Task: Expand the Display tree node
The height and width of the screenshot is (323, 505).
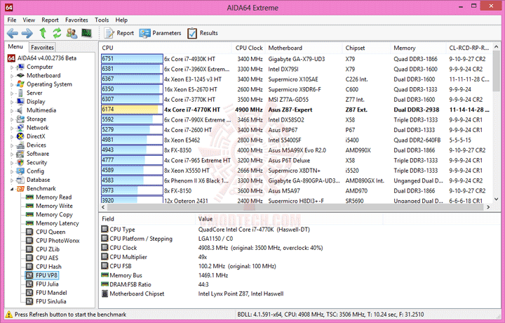Action: 12,103
